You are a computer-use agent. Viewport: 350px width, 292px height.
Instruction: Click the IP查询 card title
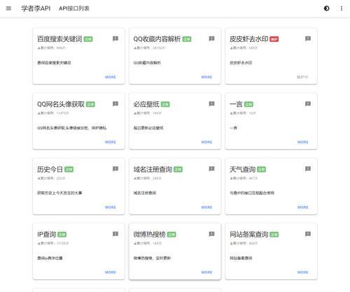47,234
